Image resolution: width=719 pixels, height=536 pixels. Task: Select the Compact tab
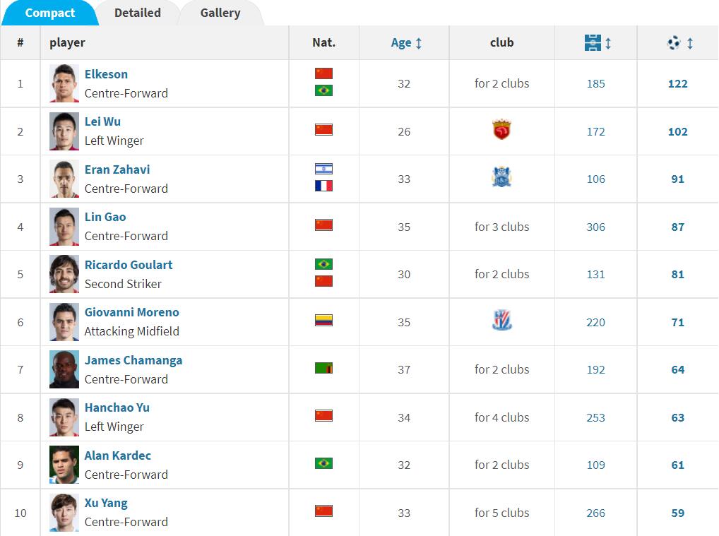[49, 13]
